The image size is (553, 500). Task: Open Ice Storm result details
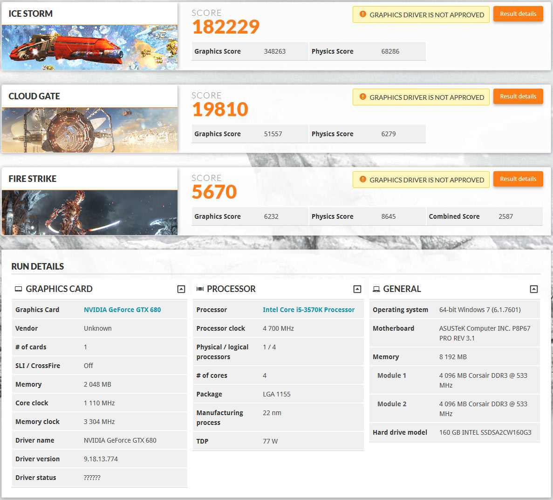point(518,14)
